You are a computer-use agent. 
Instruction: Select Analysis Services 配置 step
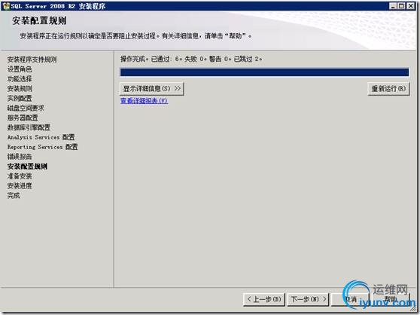41,137
